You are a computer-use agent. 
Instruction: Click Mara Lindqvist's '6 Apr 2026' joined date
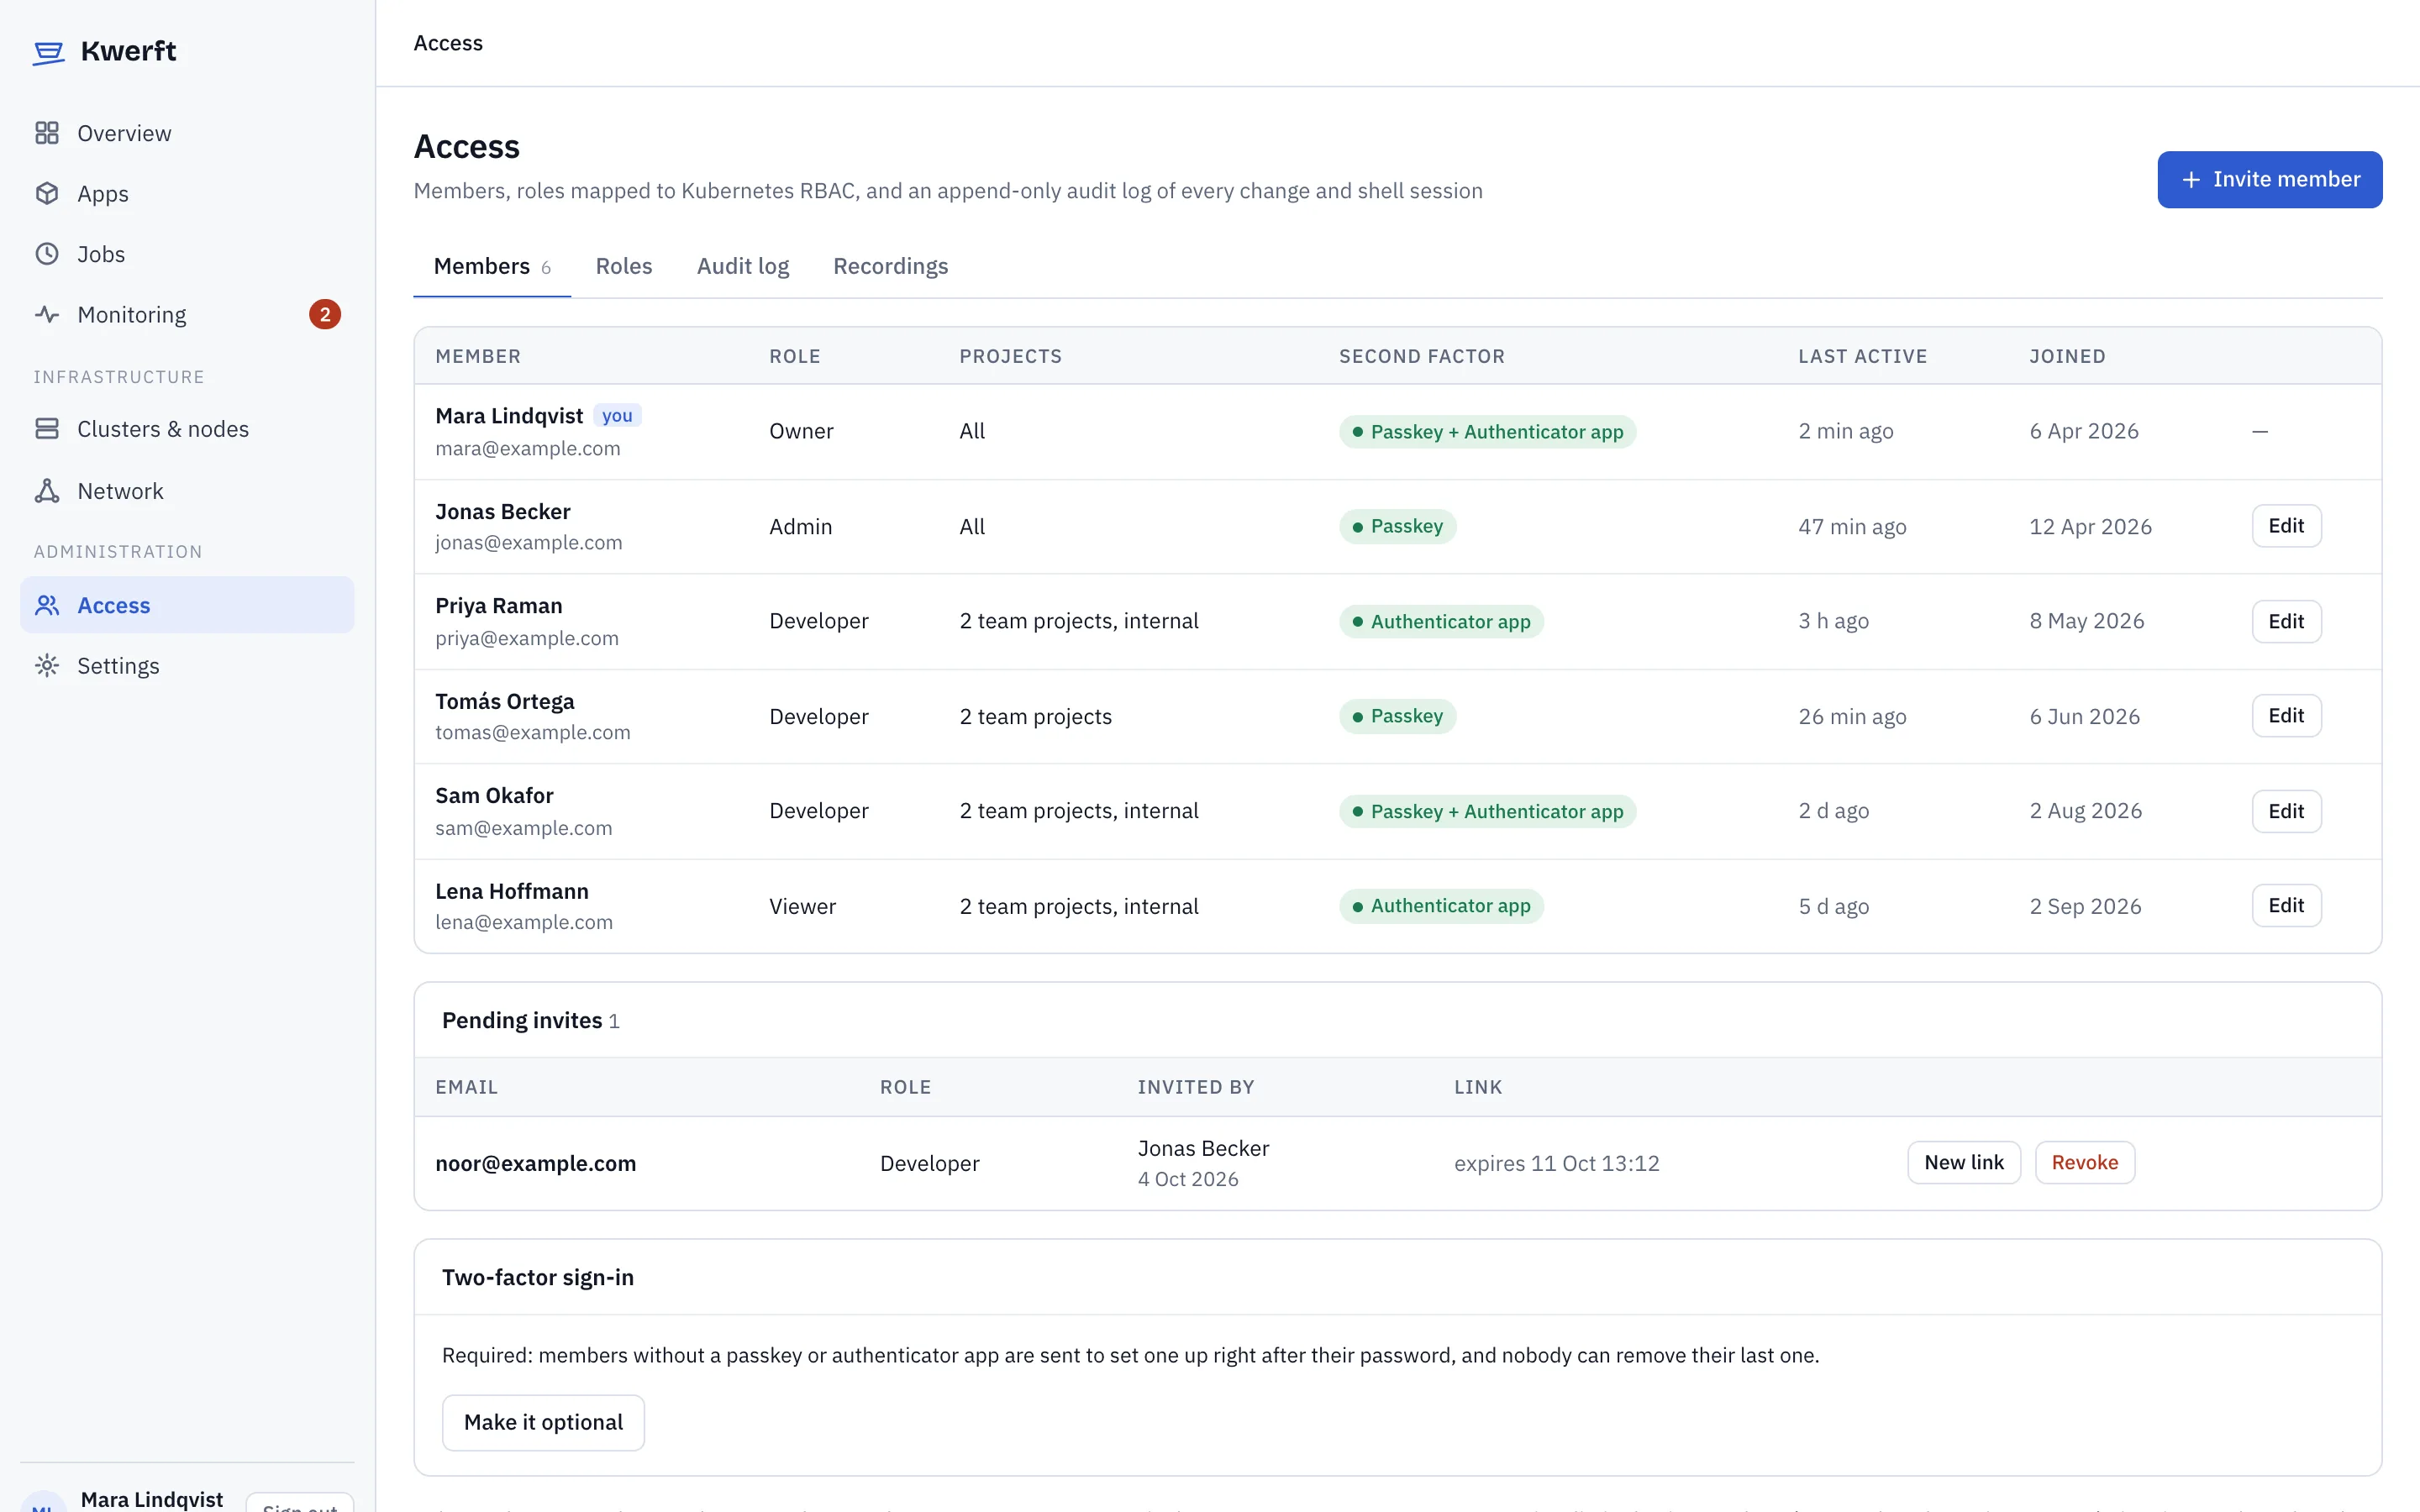[x=2084, y=431]
